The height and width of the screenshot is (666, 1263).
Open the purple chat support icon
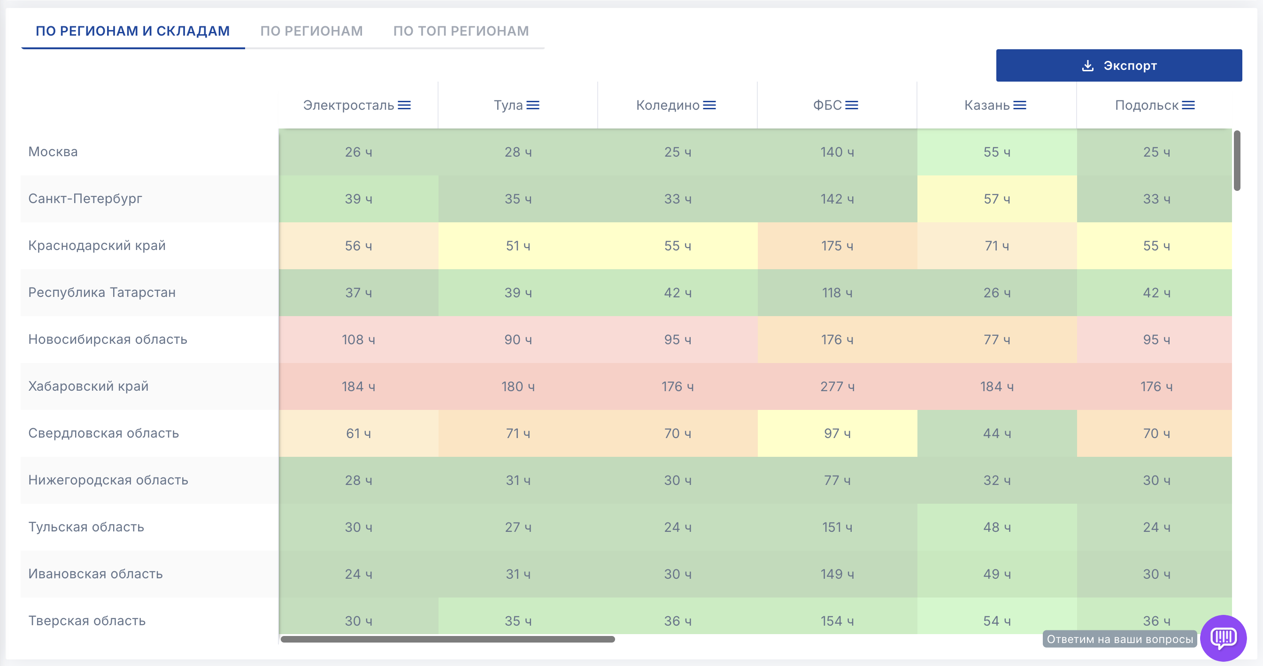[x=1223, y=637]
